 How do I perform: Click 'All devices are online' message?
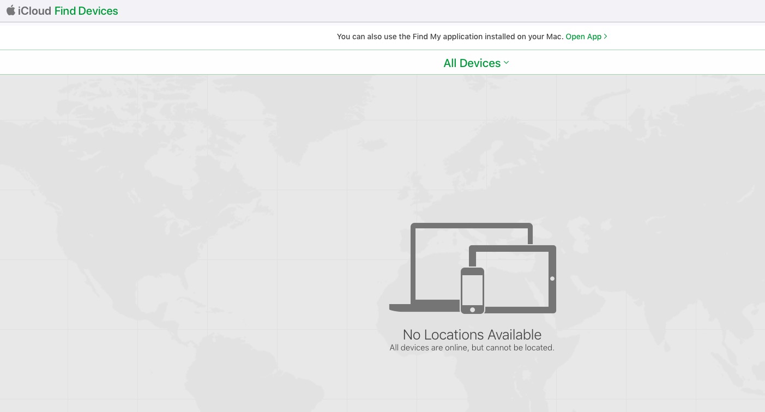coord(472,348)
